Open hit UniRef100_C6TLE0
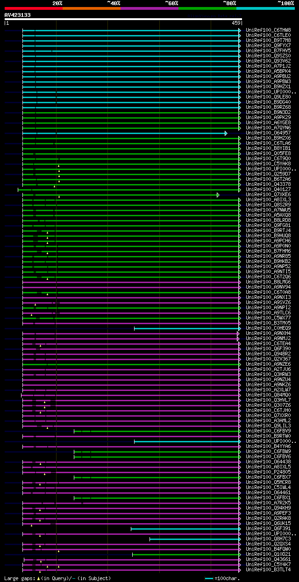299x582 pixels. (268, 35)
